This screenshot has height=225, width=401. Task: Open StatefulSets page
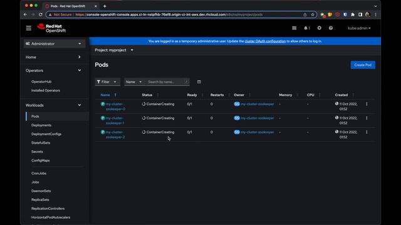point(41,143)
